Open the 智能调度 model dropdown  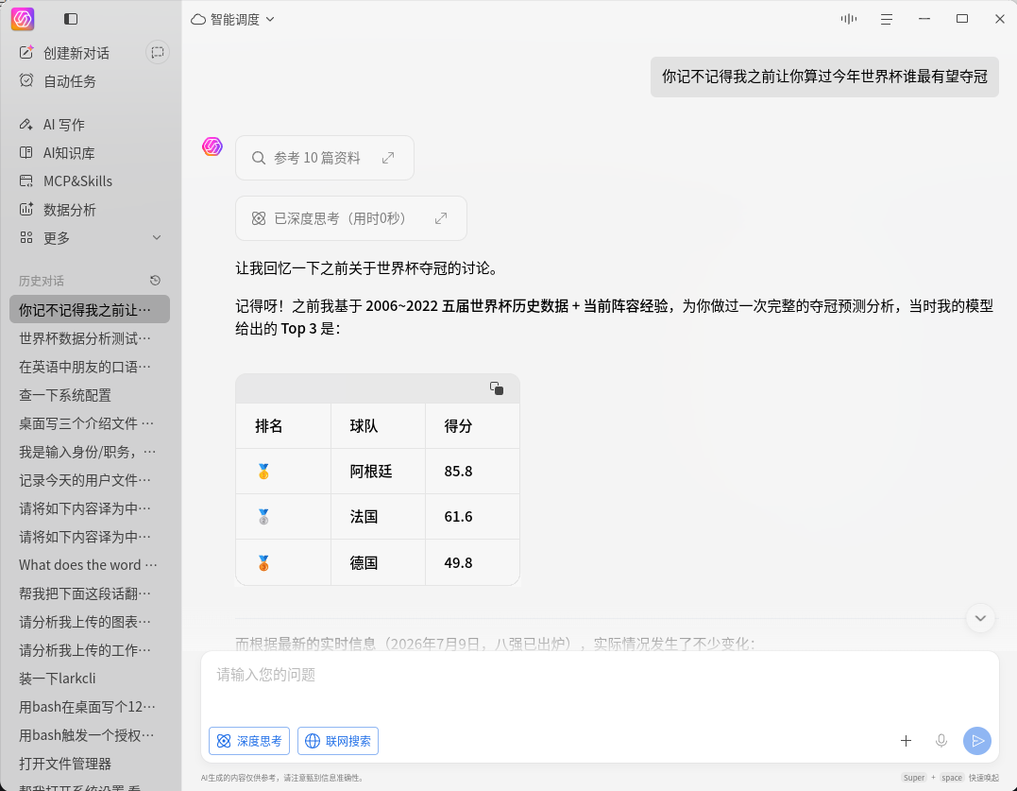(233, 20)
